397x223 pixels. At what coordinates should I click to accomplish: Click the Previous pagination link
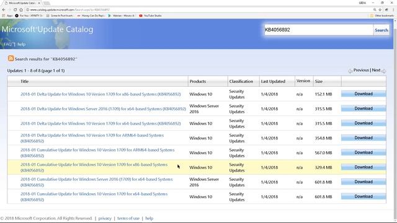point(361,70)
